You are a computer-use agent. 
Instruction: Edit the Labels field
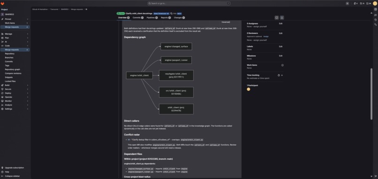pyautogui.click(x=280, y=46)
